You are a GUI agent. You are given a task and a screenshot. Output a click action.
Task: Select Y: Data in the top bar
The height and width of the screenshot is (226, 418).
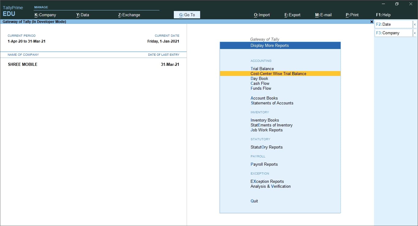tap(82, 14)
